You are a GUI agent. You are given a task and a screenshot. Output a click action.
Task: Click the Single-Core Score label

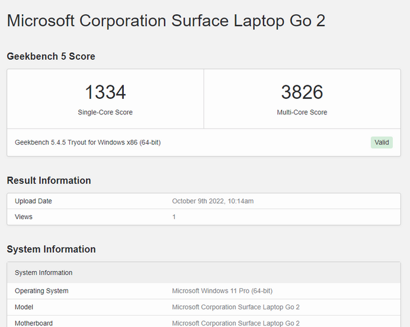point(105,112)
